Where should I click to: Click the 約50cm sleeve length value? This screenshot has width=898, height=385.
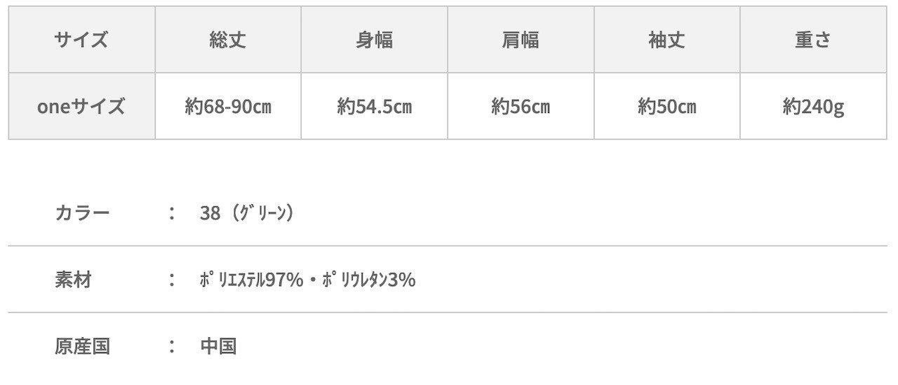tap(666, 107)
